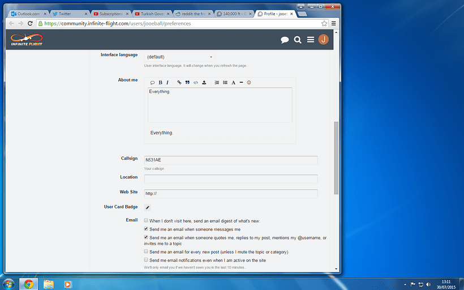The image size is (464, 290).
Task: Click the page vertical scrollbar thumb
Action: click(x=336, y=157)
